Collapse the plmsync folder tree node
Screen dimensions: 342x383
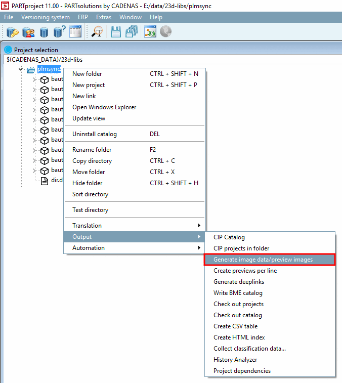21,69
